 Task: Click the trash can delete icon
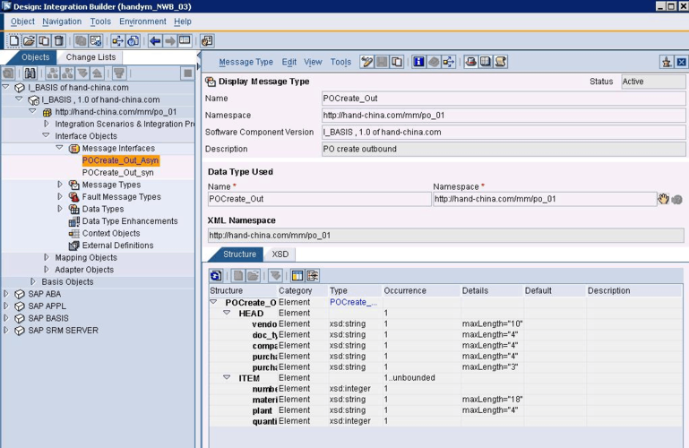coord(58,41)
